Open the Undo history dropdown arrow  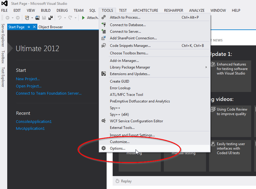tap(64, 18)
